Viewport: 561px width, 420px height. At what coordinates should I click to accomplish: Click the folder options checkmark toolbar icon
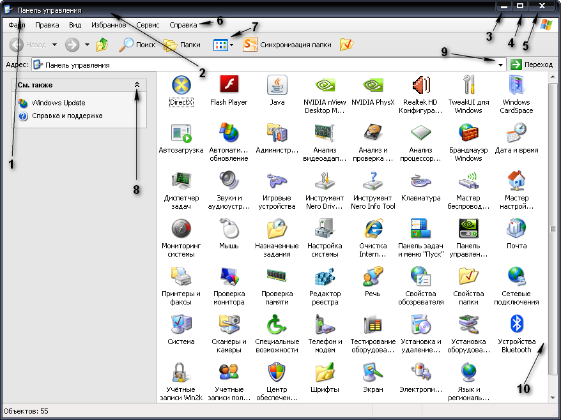click(x=347, y=45)
